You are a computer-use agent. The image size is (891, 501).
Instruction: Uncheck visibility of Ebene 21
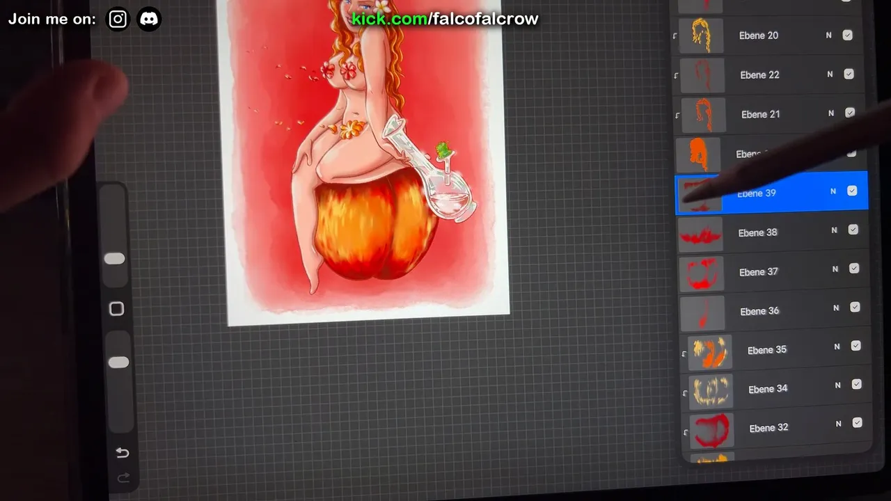point(850,113)
